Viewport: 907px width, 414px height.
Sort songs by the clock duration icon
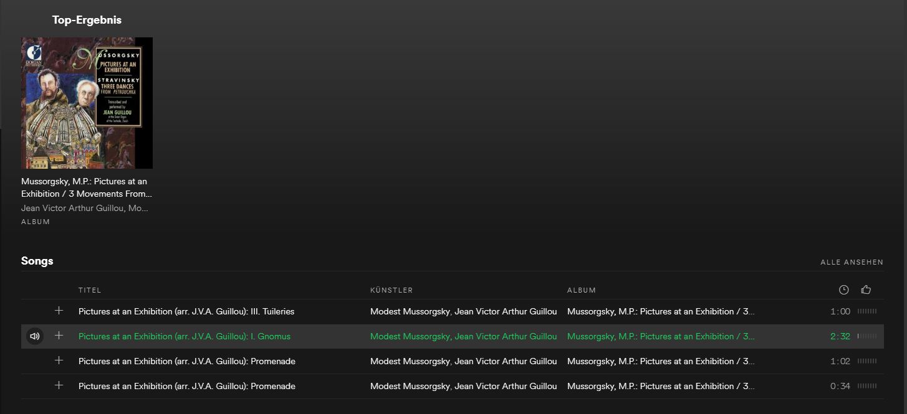click(843, 289)
